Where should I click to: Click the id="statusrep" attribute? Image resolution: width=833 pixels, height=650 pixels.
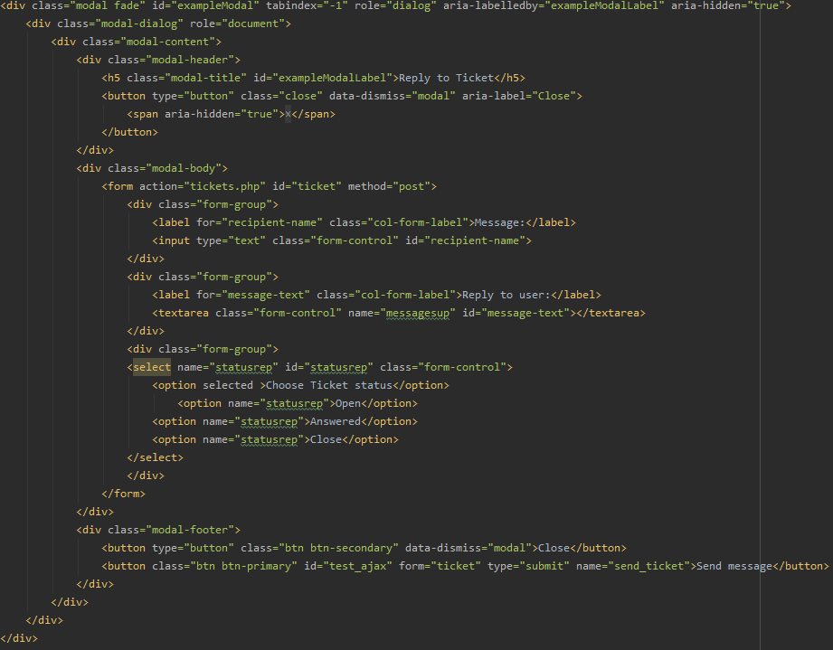(x=329, y=367)
